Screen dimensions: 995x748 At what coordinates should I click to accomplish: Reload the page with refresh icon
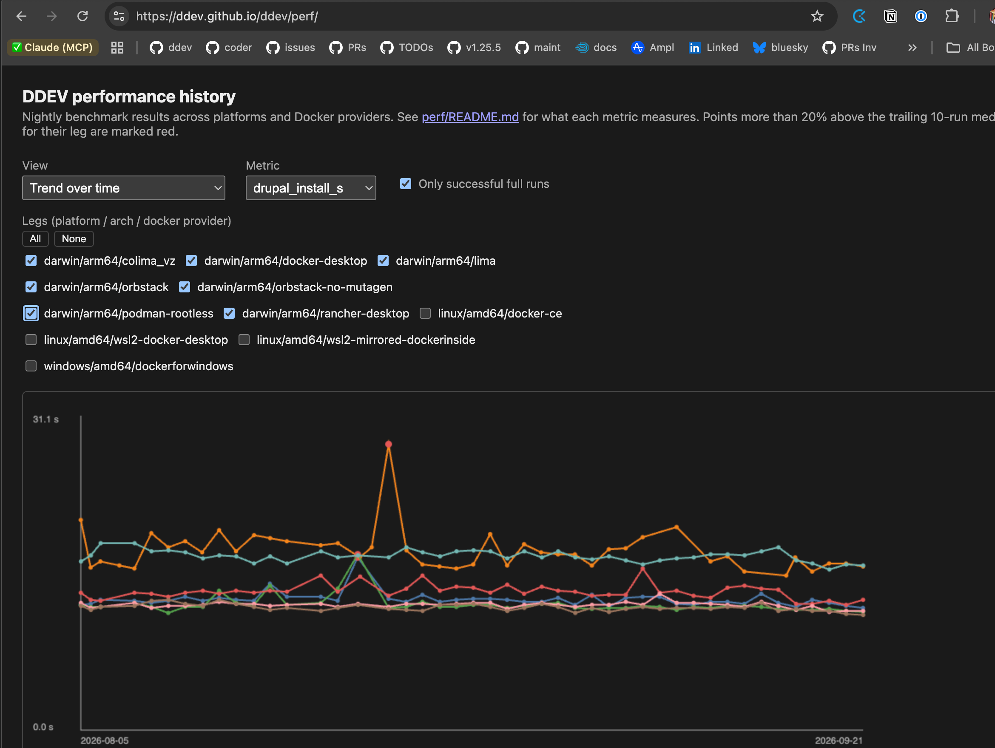coord(82,16)
